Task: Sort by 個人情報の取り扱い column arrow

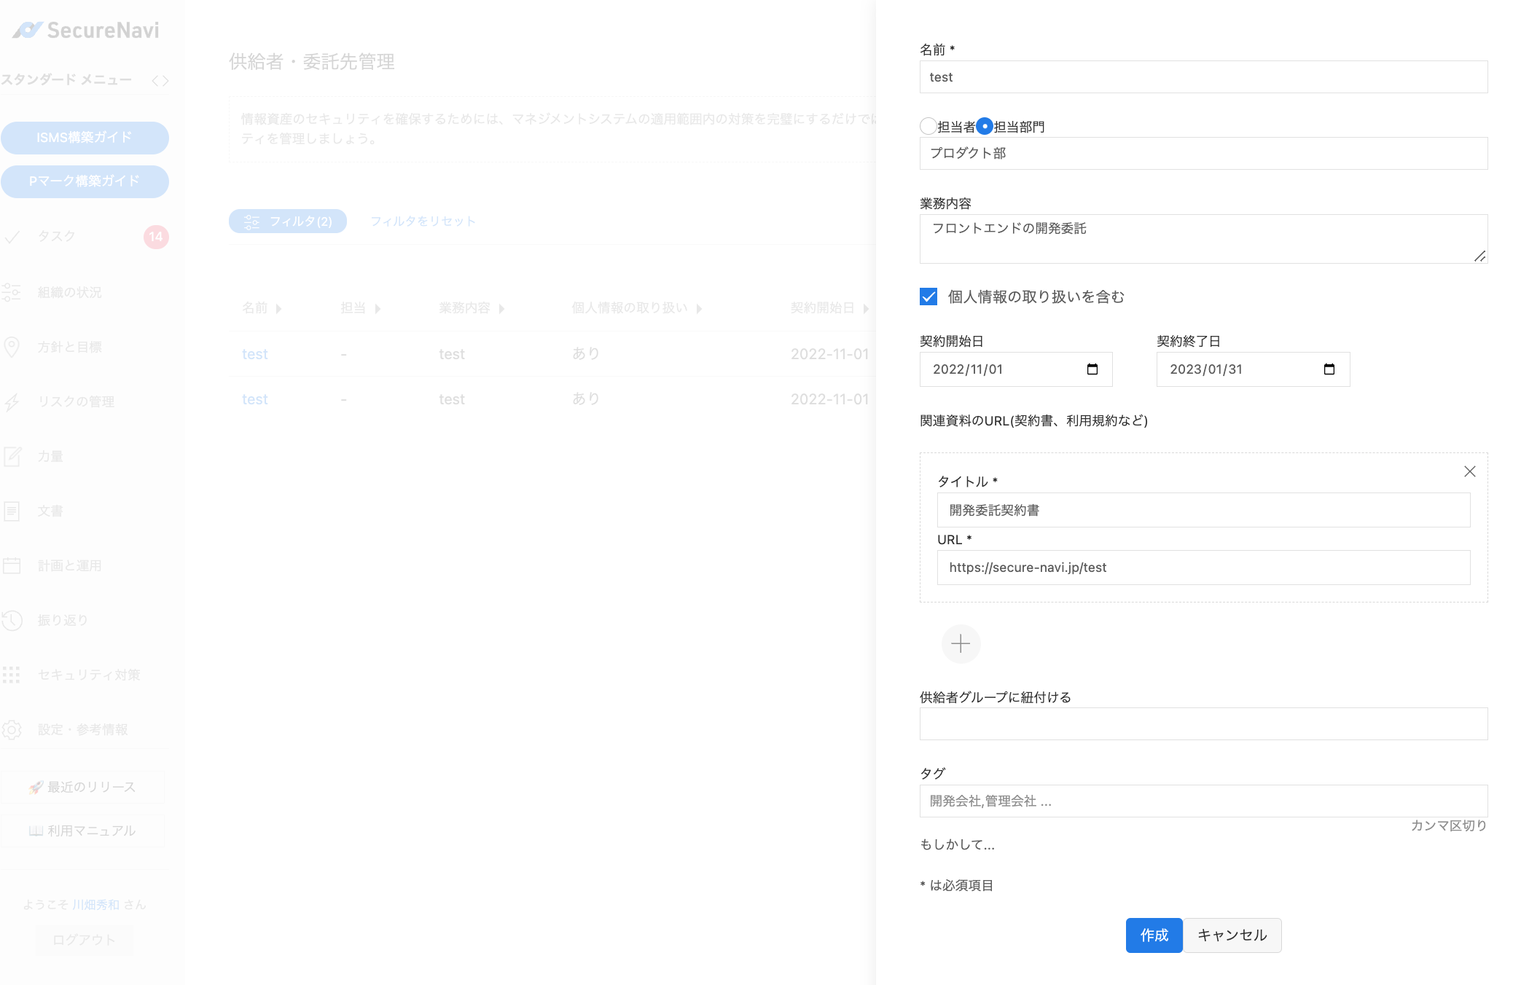Action: (x=699, y=309)
